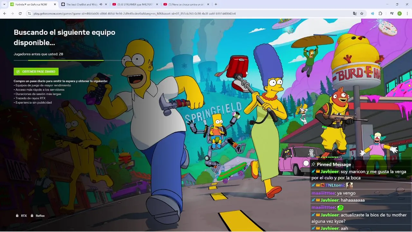The image size is (412, 232).
Task: Close the Fortnite en GeForce NOW tab
Action: pyautogui.click(x=55, y=5)
